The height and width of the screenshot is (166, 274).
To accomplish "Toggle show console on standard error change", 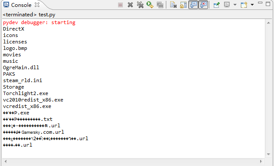I will 203,5.
